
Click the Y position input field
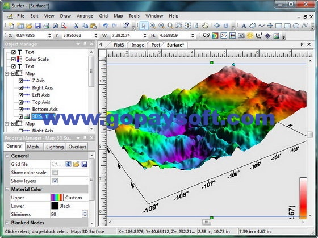[78, 35]
